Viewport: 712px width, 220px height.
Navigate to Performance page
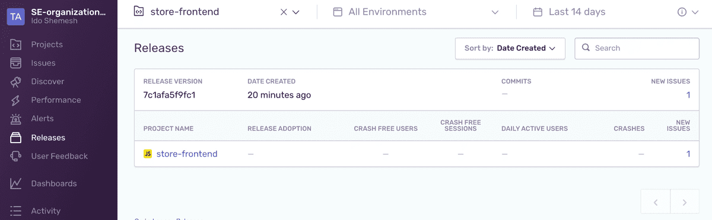click(x=56, y=100)
